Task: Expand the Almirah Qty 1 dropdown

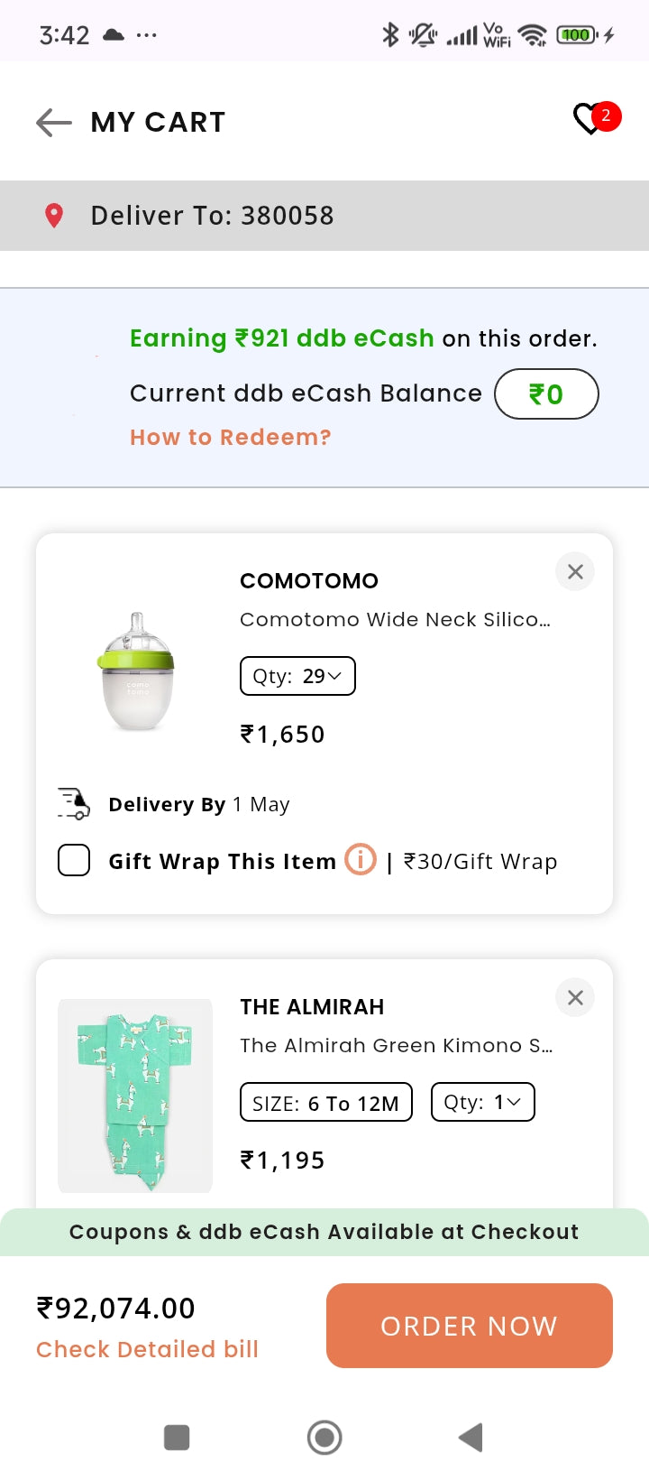Action: pos(482,1102)
